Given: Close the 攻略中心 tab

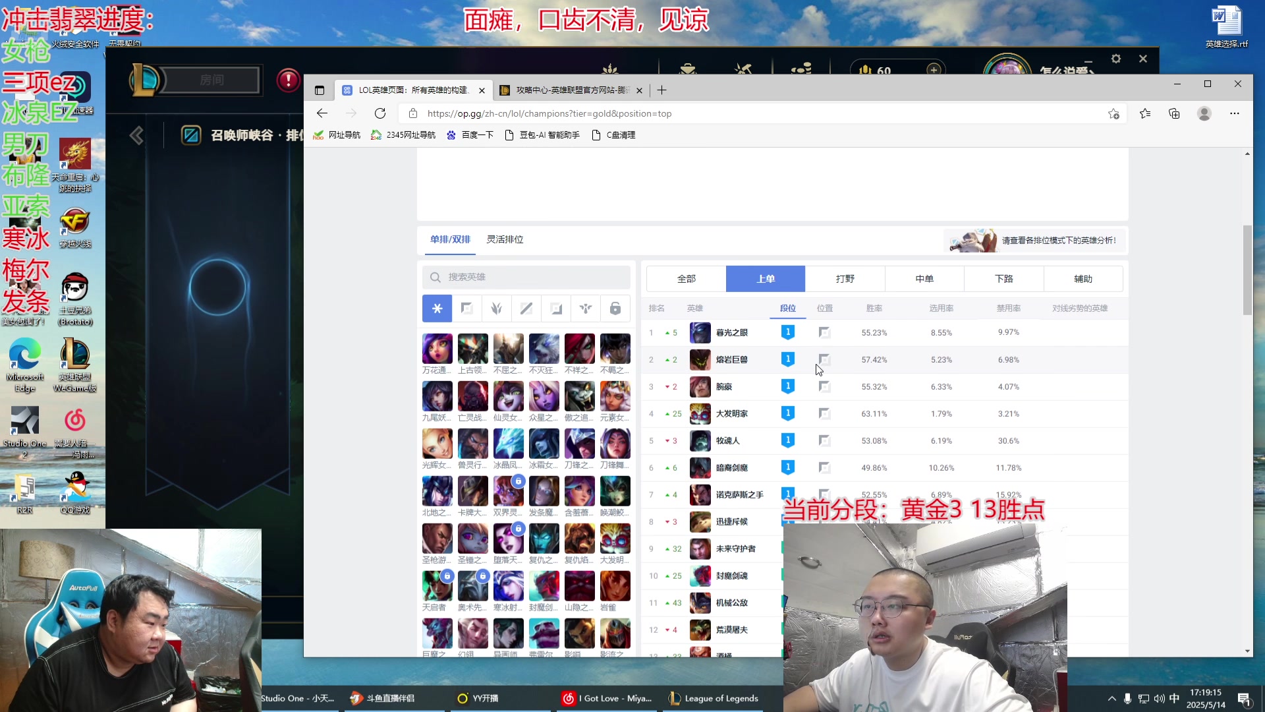Looking at the screenshot, I should (x=639, y=90).
